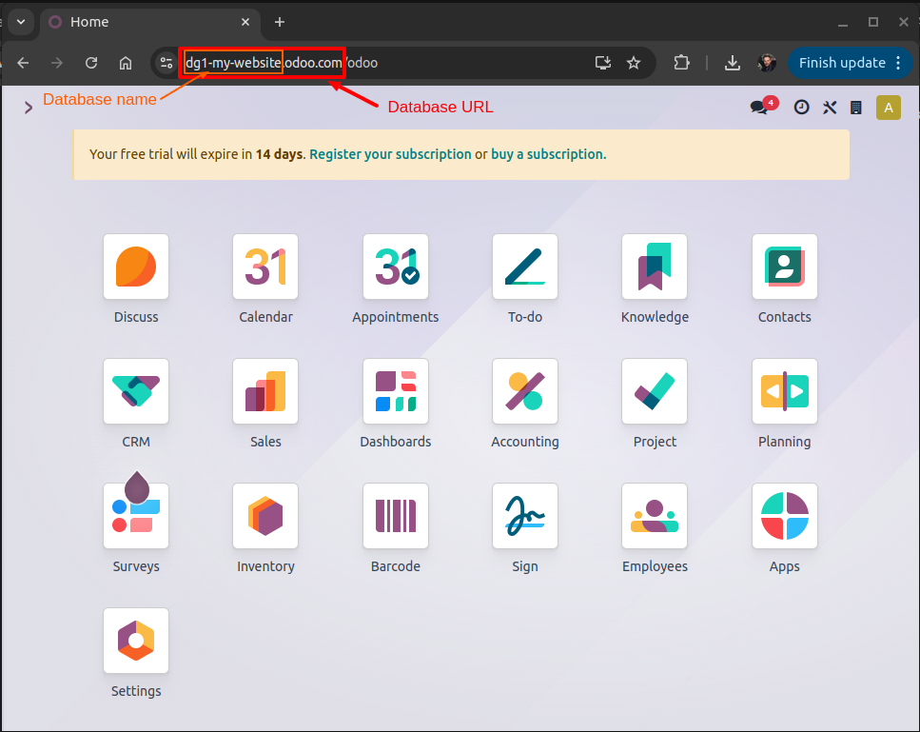Close the Home browser tab

(x=245, y=22)
